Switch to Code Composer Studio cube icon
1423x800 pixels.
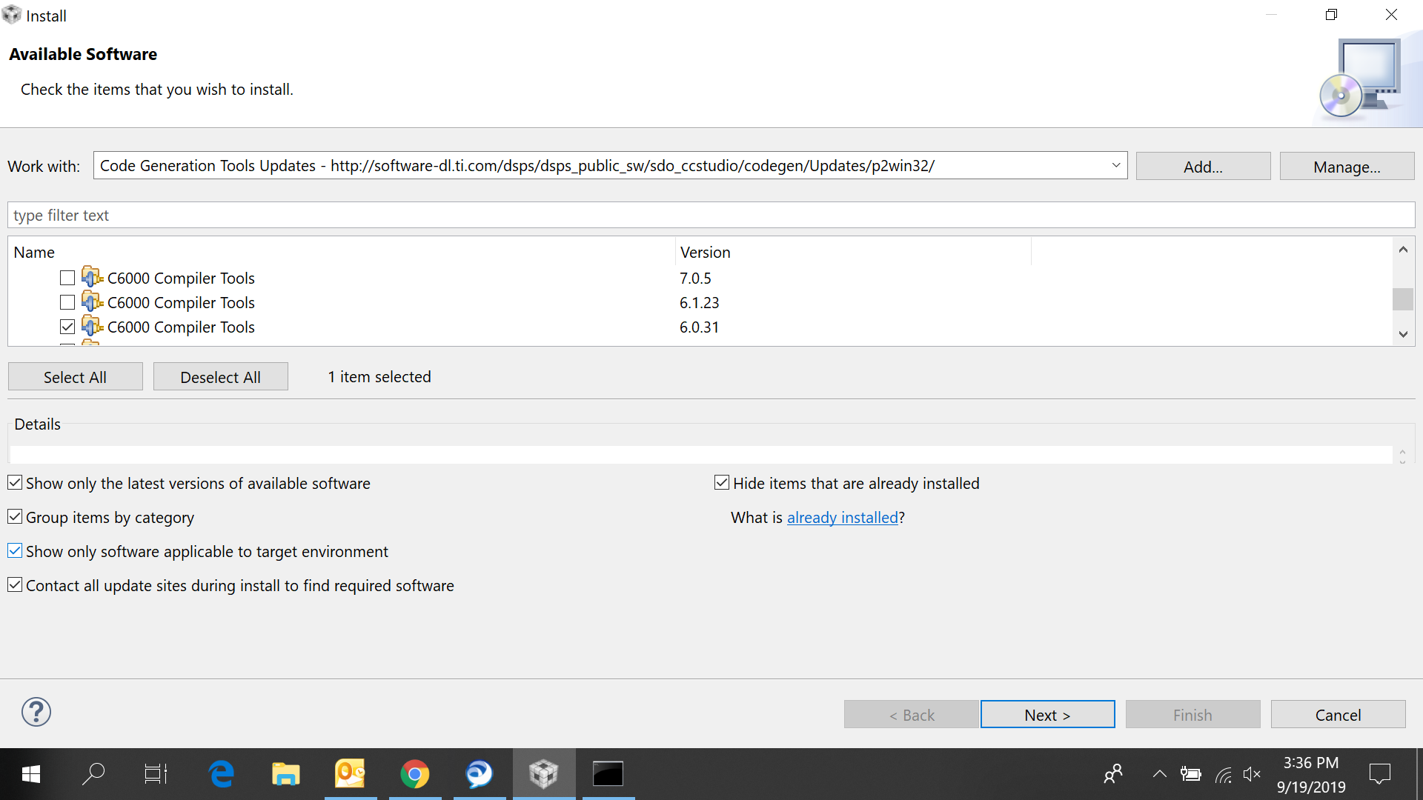click(543, 775)
